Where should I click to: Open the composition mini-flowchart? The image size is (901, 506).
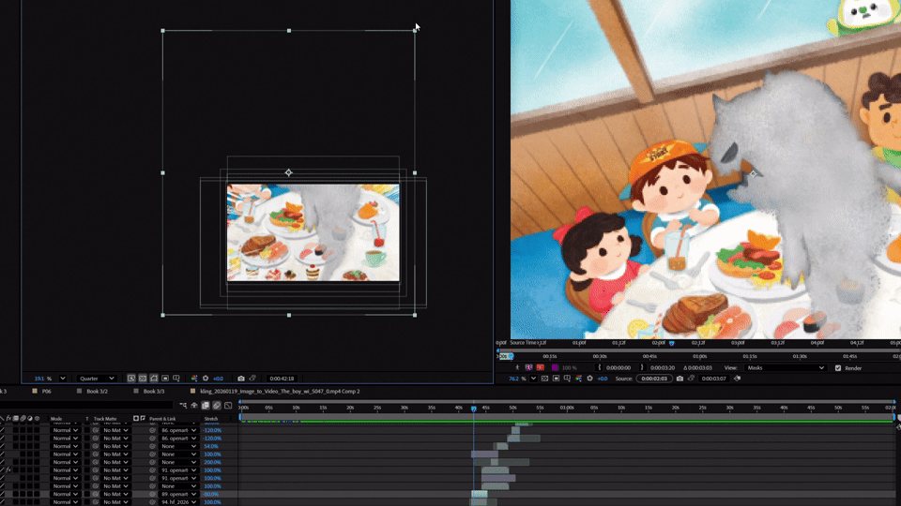(183, 406)
